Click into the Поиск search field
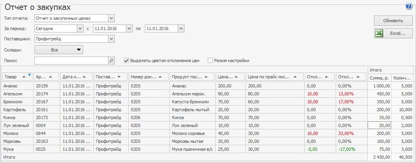The height and width of the screenshot is (163, 416). click(x=71, y=61)
